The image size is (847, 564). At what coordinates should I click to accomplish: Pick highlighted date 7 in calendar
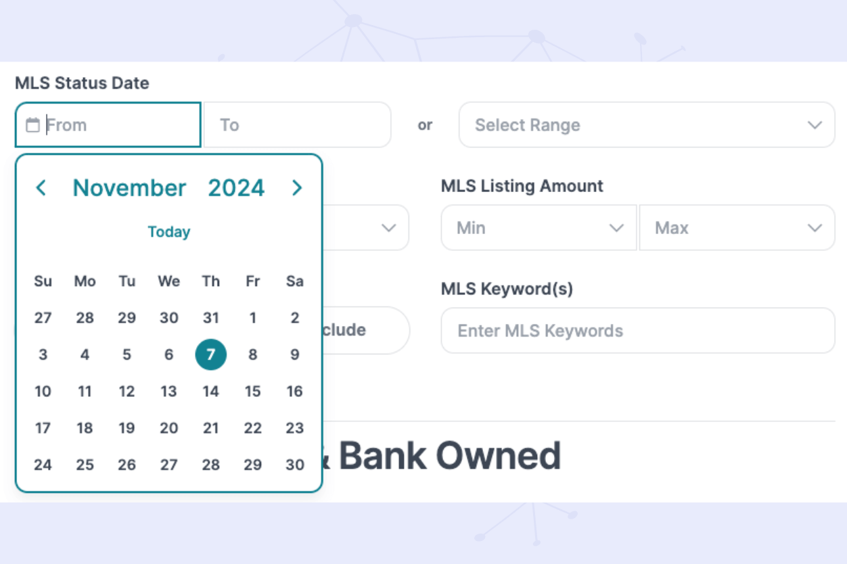(210, 354)
